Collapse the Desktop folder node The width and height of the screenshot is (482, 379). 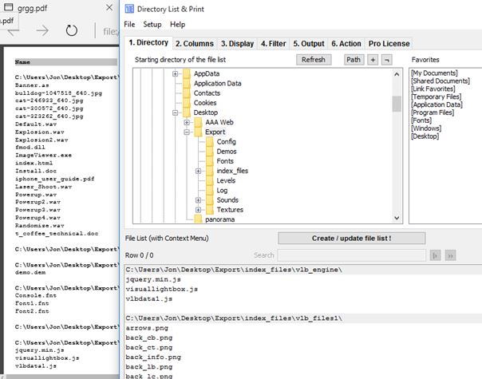(176, 113)
